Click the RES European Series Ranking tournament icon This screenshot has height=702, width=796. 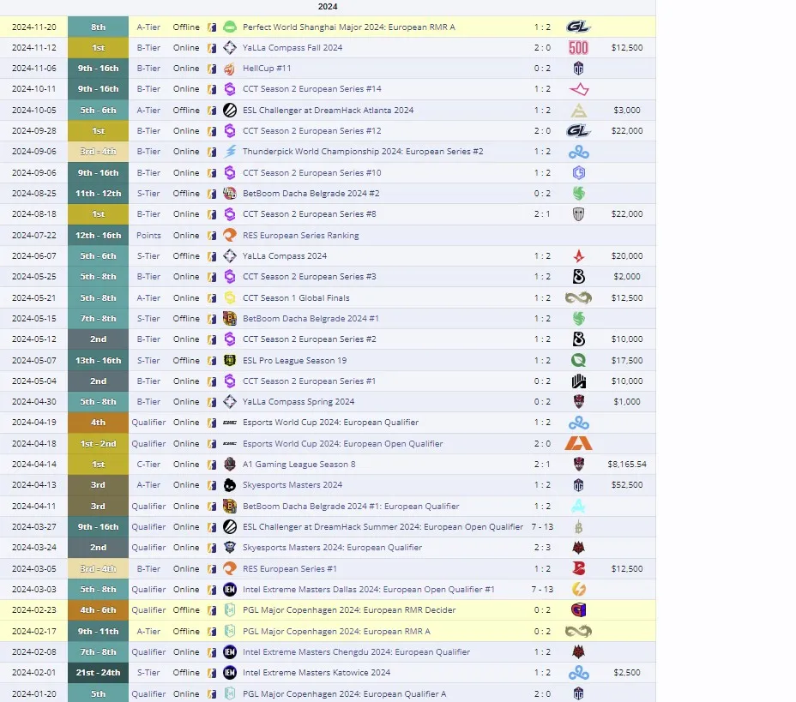click(x=230, y=236)
